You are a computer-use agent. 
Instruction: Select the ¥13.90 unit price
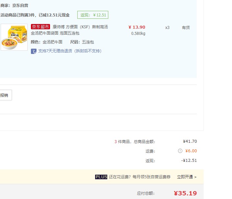(137, 27)
